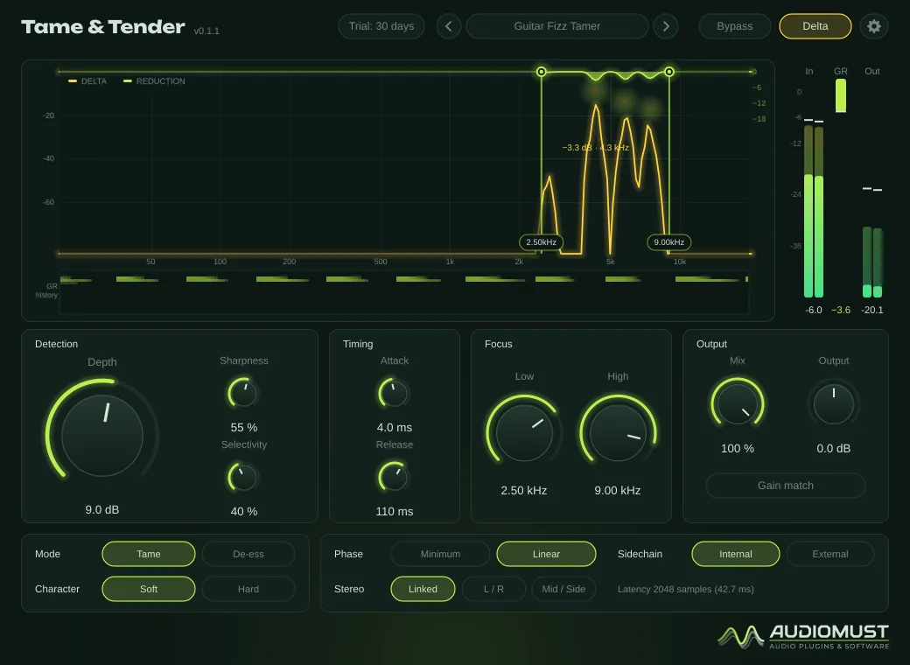Set phase to Linear

[x=546, y=554]
